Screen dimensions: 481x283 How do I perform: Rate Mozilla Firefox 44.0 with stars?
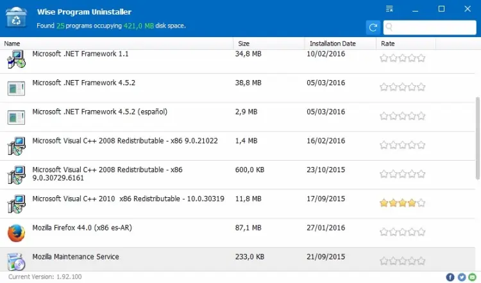403,232
